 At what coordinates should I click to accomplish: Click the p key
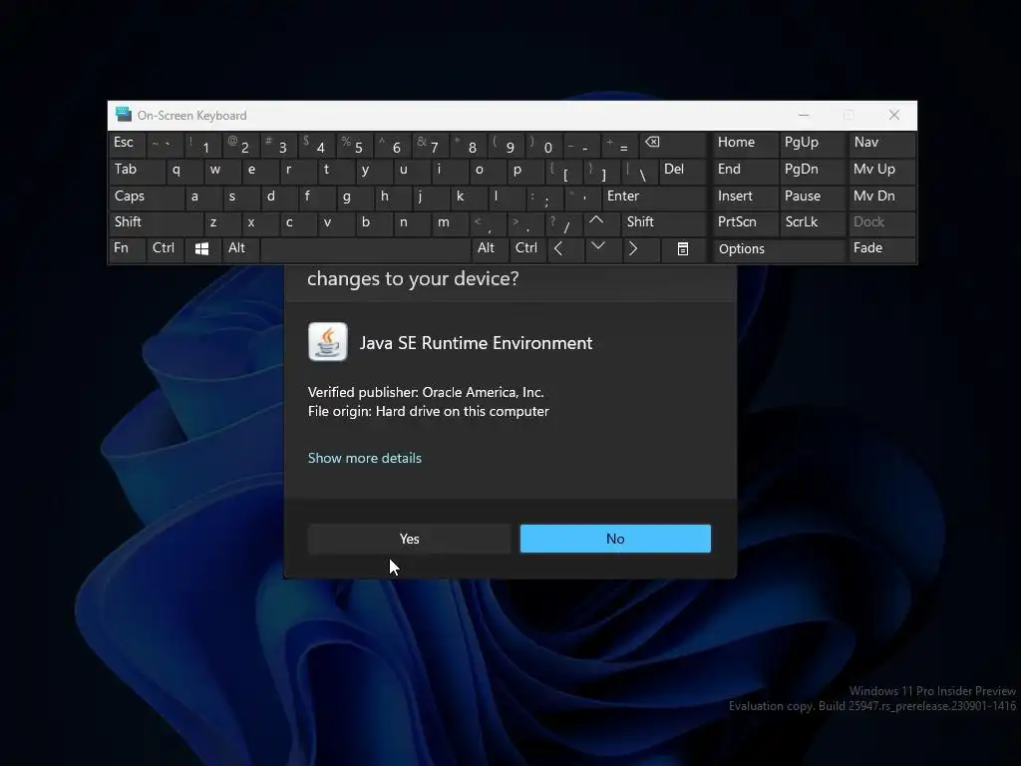524,171
